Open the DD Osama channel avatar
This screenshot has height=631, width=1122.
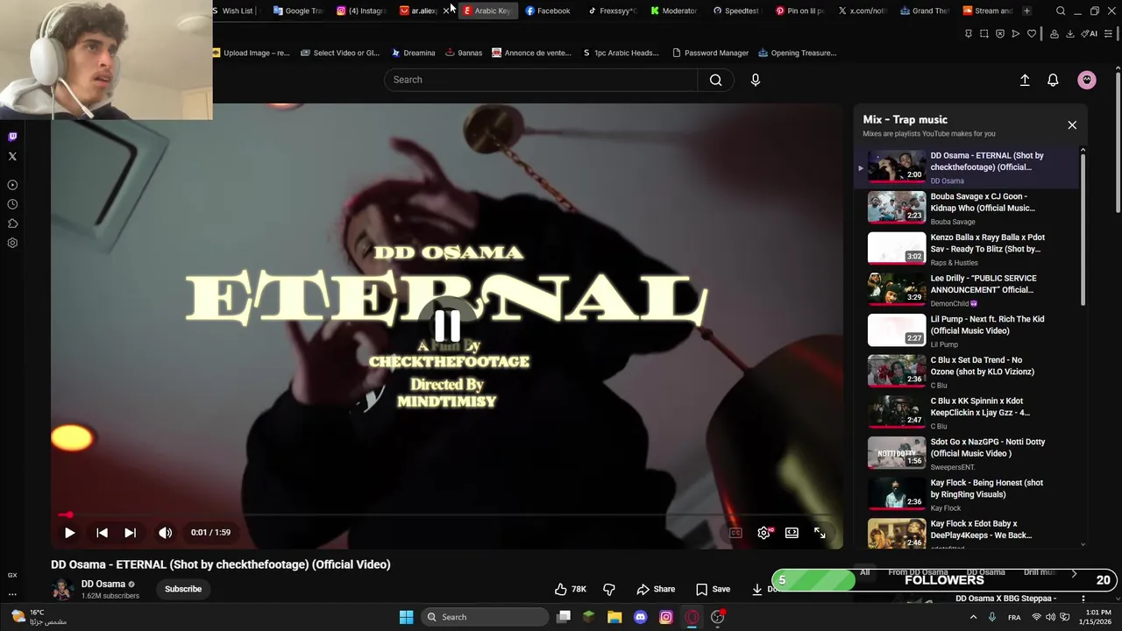(61, 589)
